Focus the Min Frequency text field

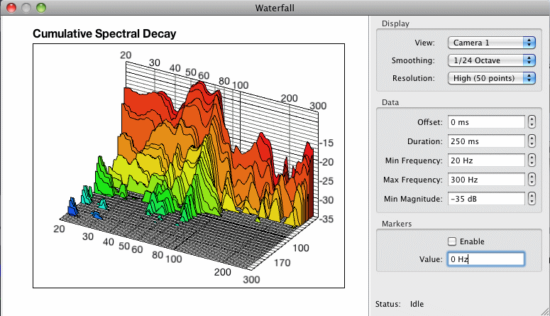485,160
